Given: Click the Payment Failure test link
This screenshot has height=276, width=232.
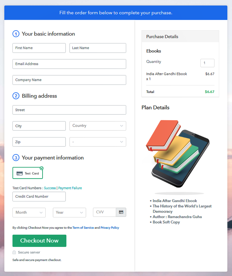Looking at the screenshot, I should click(x=70, y=188).
